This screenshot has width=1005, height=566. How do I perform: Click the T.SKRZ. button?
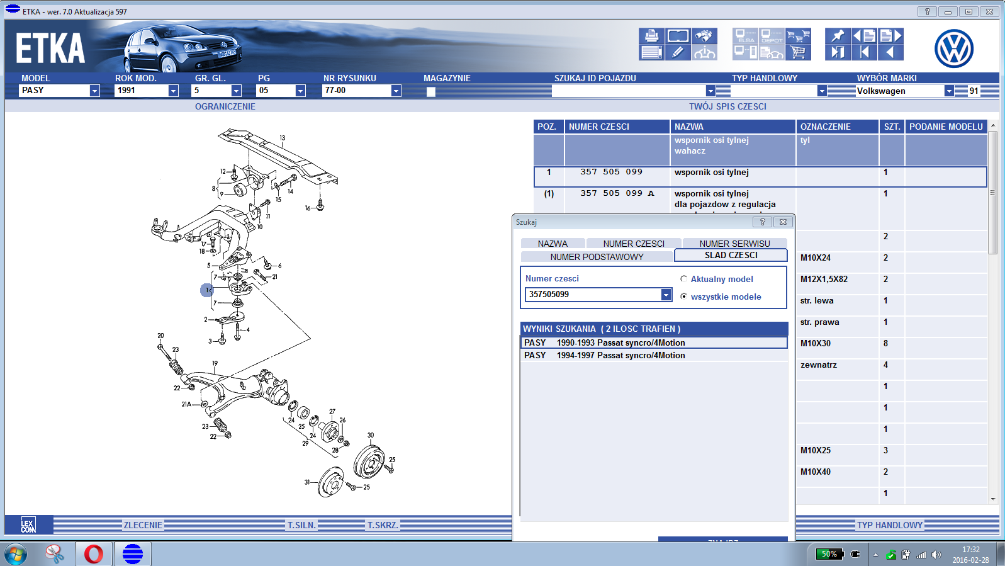click(383, 525)
